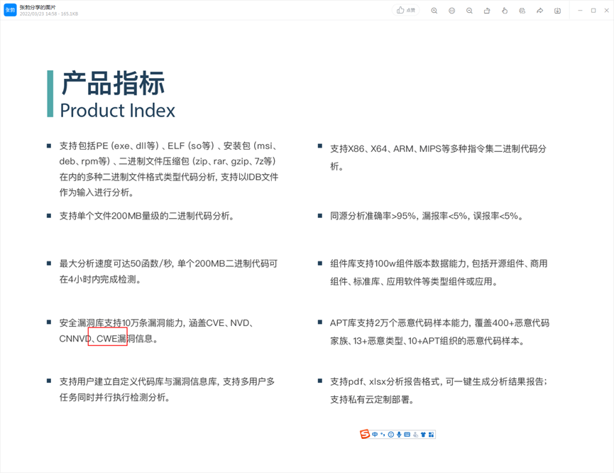Open the Sogou soft keyboard
This screenshot has width=614, height=473.
407,434
